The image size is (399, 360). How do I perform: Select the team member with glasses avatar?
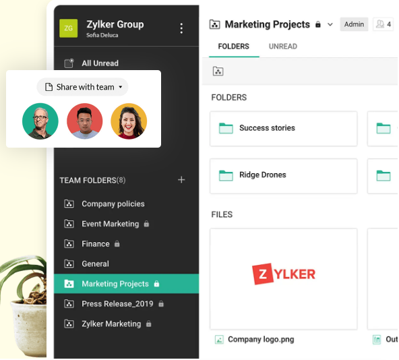[40, 121]
